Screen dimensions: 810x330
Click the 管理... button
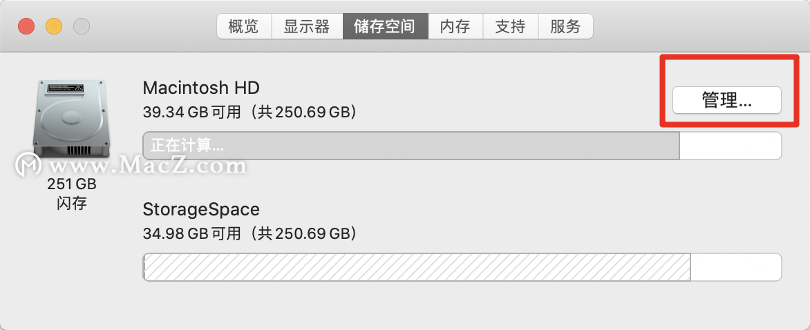click(x=727, y=100)
